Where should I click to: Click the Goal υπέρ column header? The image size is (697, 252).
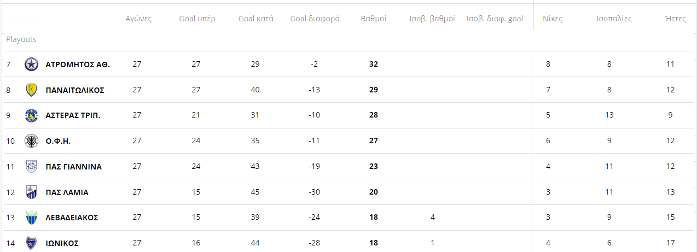click(x=197, y=19)
